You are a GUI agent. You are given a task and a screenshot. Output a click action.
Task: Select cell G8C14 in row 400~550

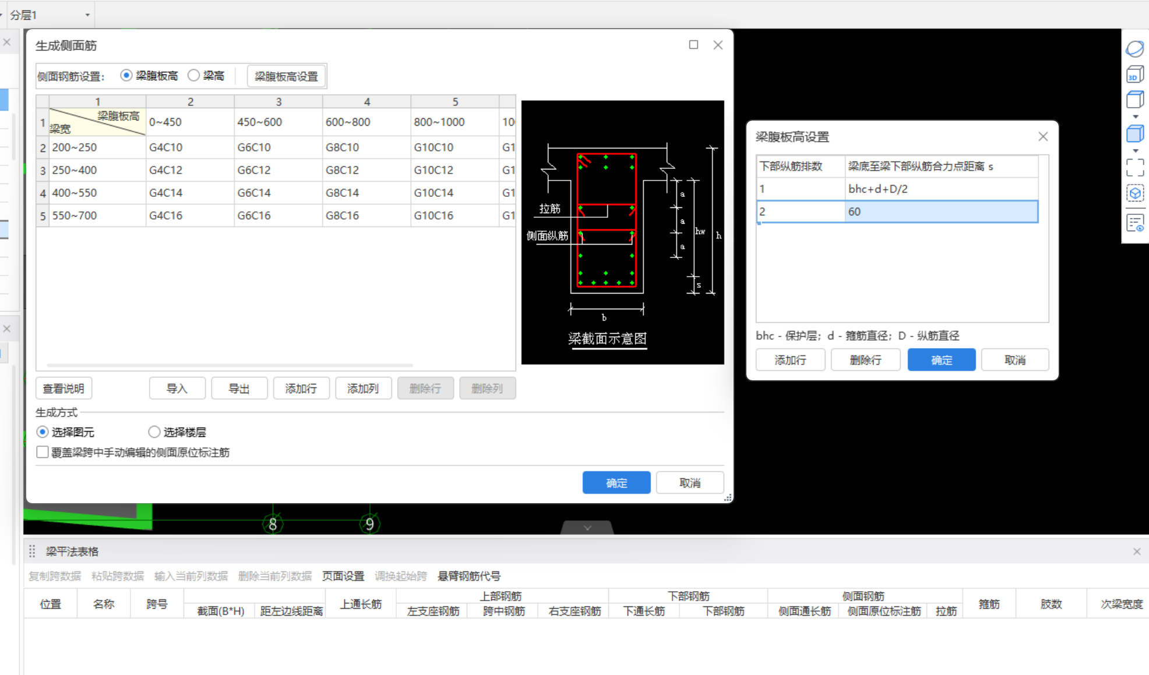pyautogui.click(x=367, y=193)
